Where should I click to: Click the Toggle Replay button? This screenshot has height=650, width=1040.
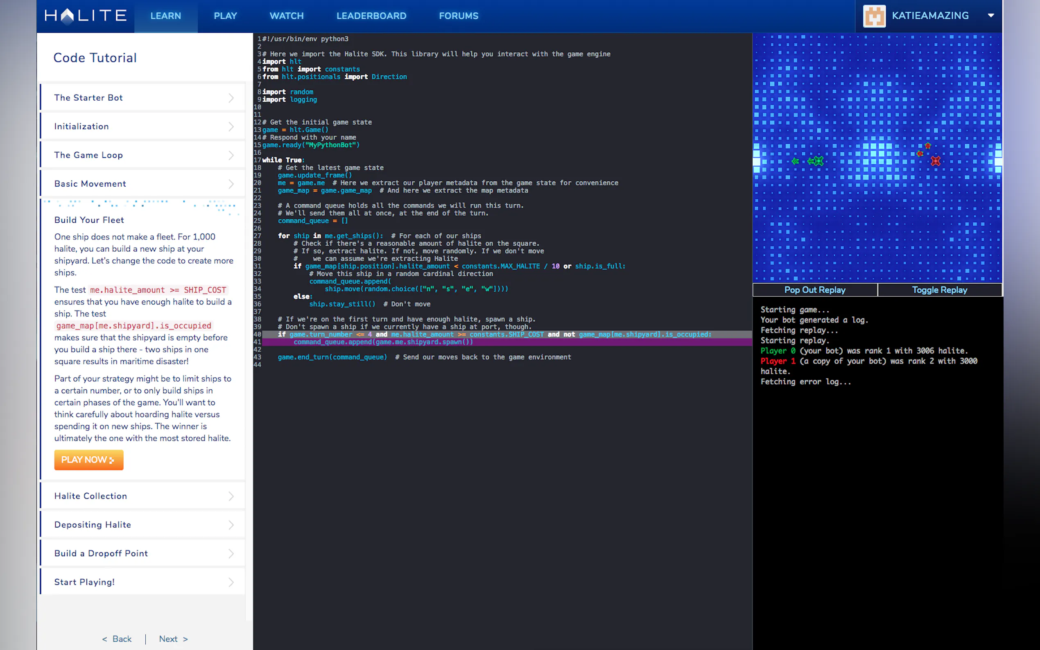(x=939, y=290)
